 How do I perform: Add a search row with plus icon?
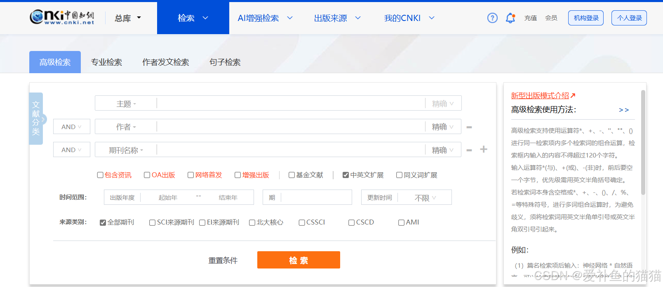[484, 149]
